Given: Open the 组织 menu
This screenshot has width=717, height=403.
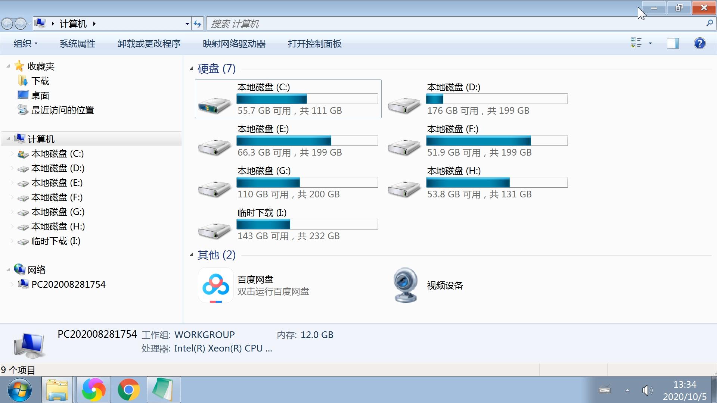Looking at the screenshot, I should pos(25,43).
